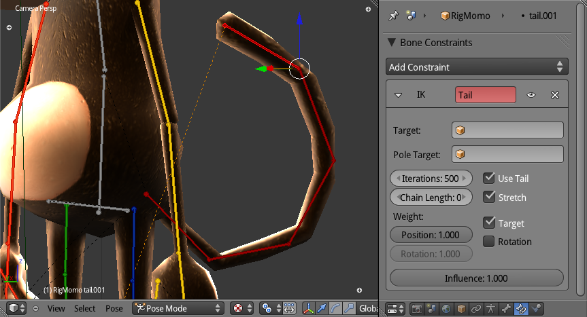
Task: Delete the IK constraint with X button
Action: pos(555,95)
